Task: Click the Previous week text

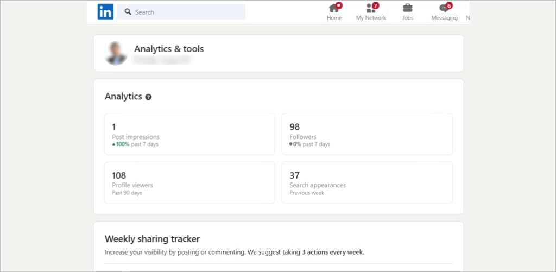Action: 307,193
